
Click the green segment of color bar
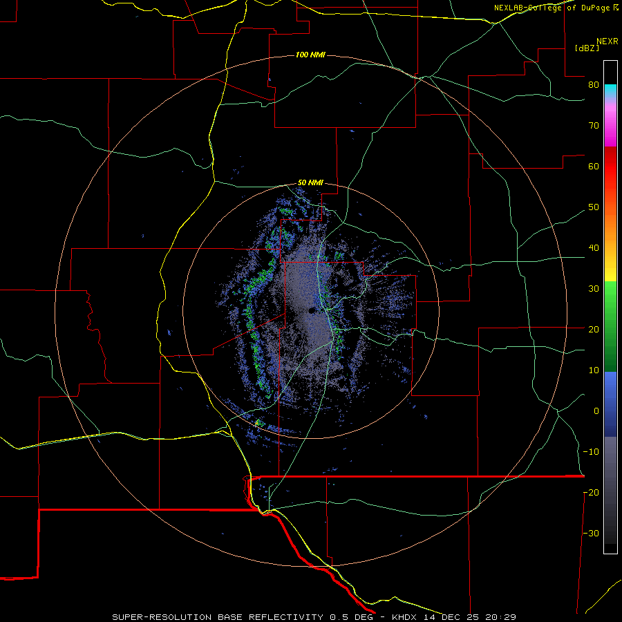pyautogui.click(x=610, y=327)
